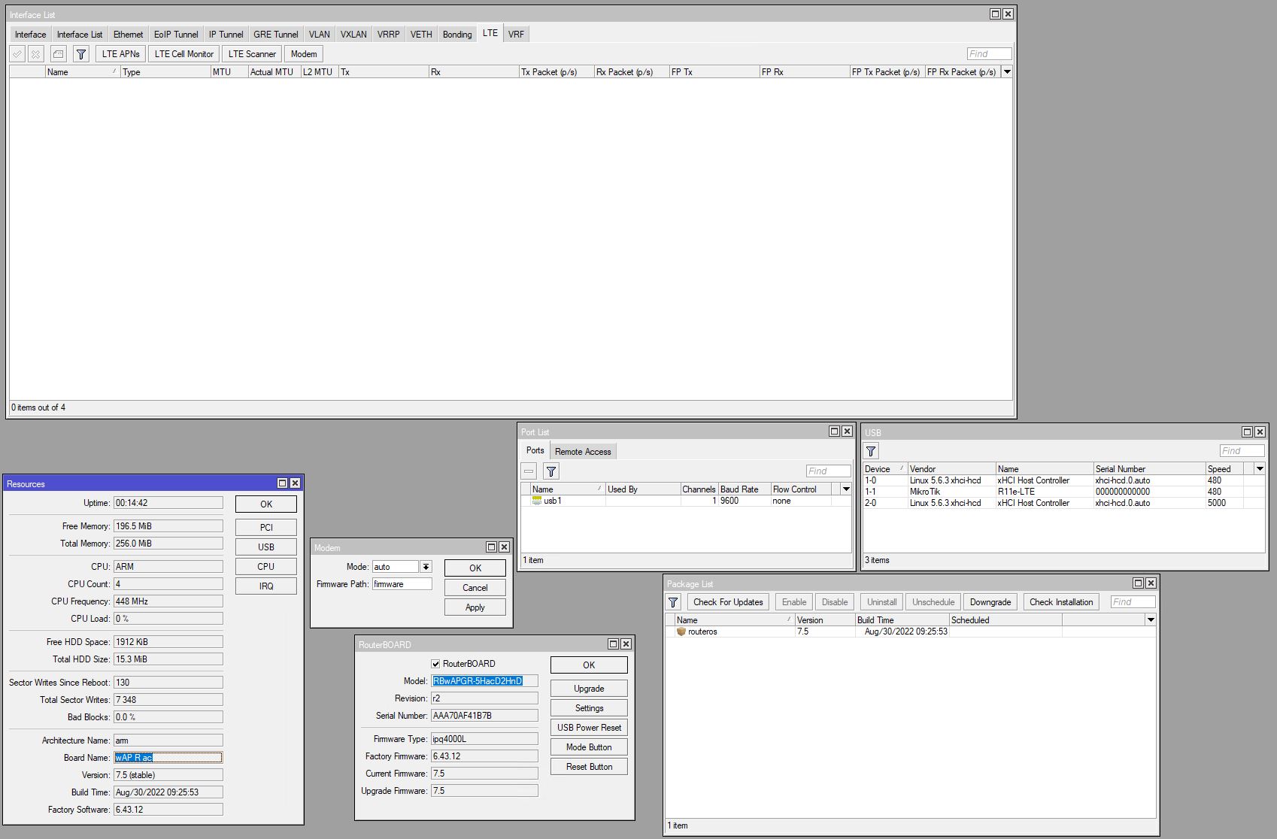Click Cancel in the Modem window

475,588
